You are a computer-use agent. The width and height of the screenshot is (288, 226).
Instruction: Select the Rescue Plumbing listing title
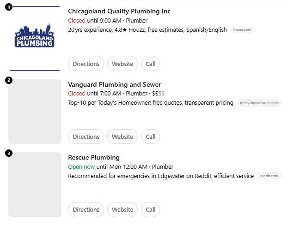[x=94, y=157]
